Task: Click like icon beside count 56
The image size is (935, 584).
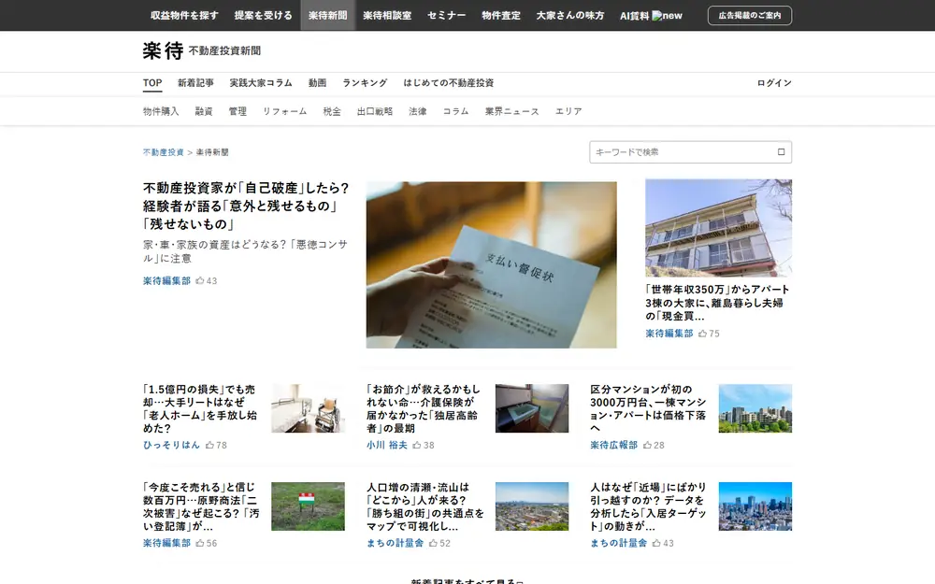Action: [x=200, y=543]
